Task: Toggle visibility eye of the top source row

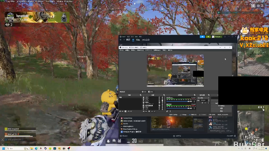Action: tap(159, 97)
